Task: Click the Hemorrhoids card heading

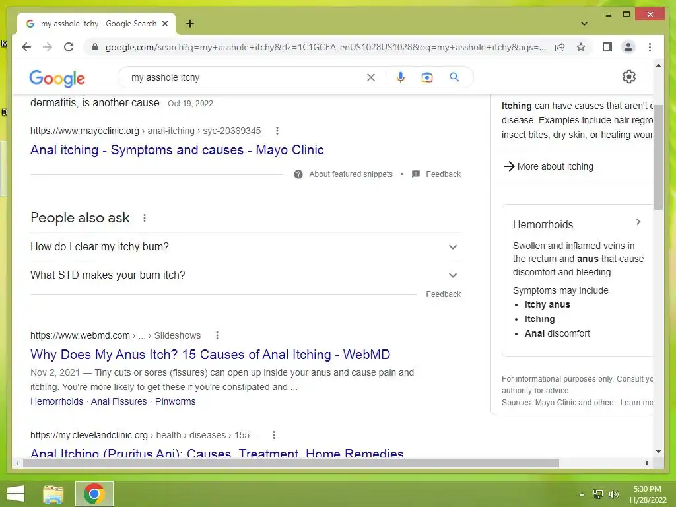Action: point(543,224)
